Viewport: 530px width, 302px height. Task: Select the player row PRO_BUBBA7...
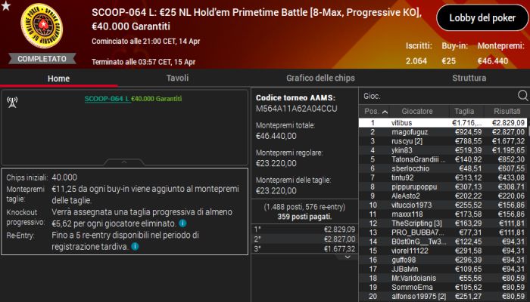click(x=443, y=233)
